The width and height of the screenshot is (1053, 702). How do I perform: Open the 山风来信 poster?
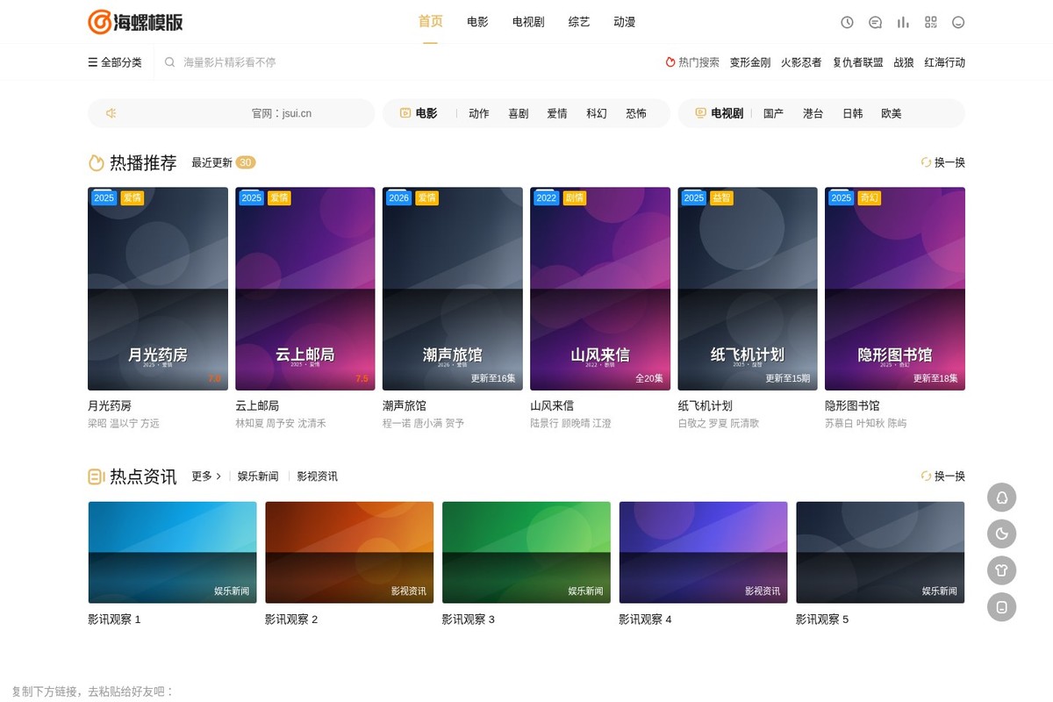[600, 289]
